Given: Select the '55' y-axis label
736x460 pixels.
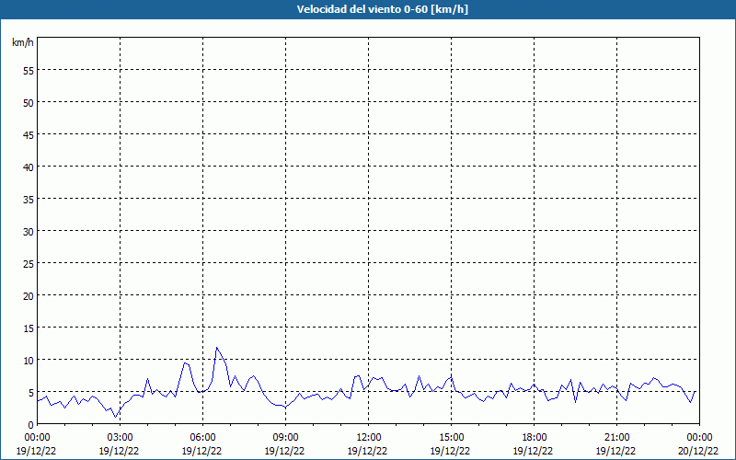Looking at the screenshot, I should tap(29, 71).
